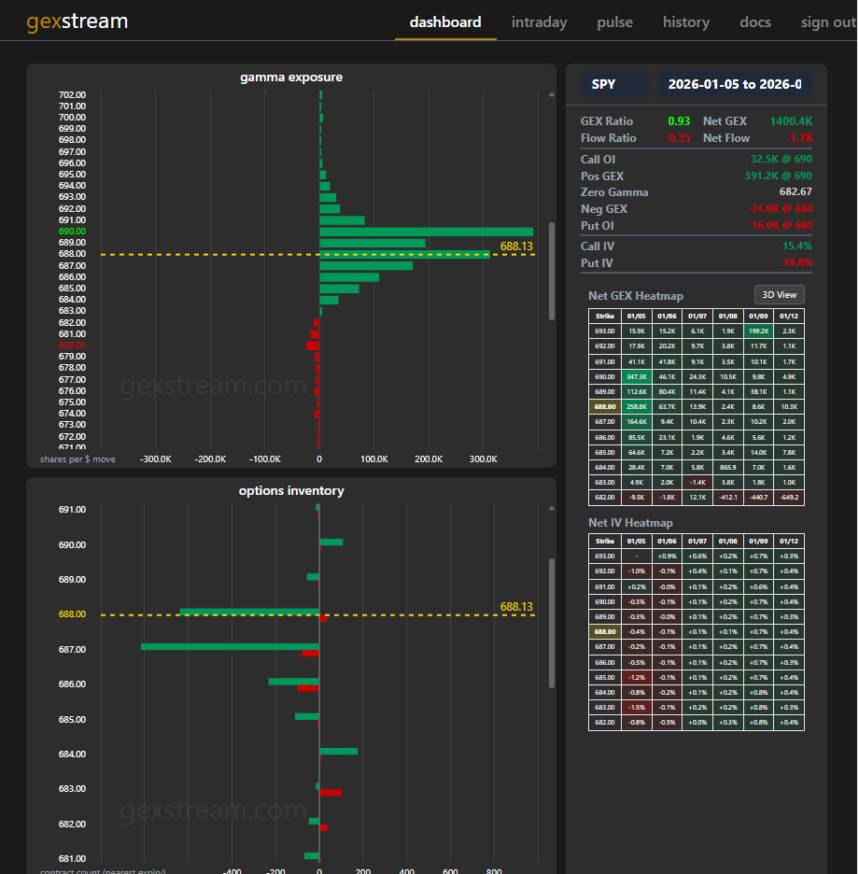The width and height of the screenshot is (859, 874).
Task: Click the gamma exposure chart scrollbar
Action: point(551,271)
